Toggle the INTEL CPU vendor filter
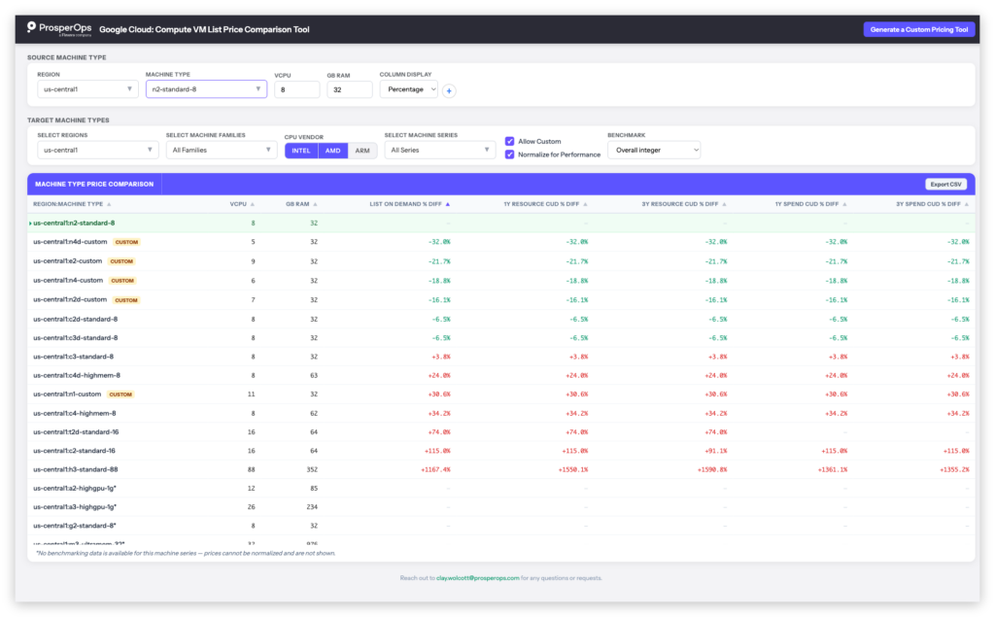 (301, 151)
